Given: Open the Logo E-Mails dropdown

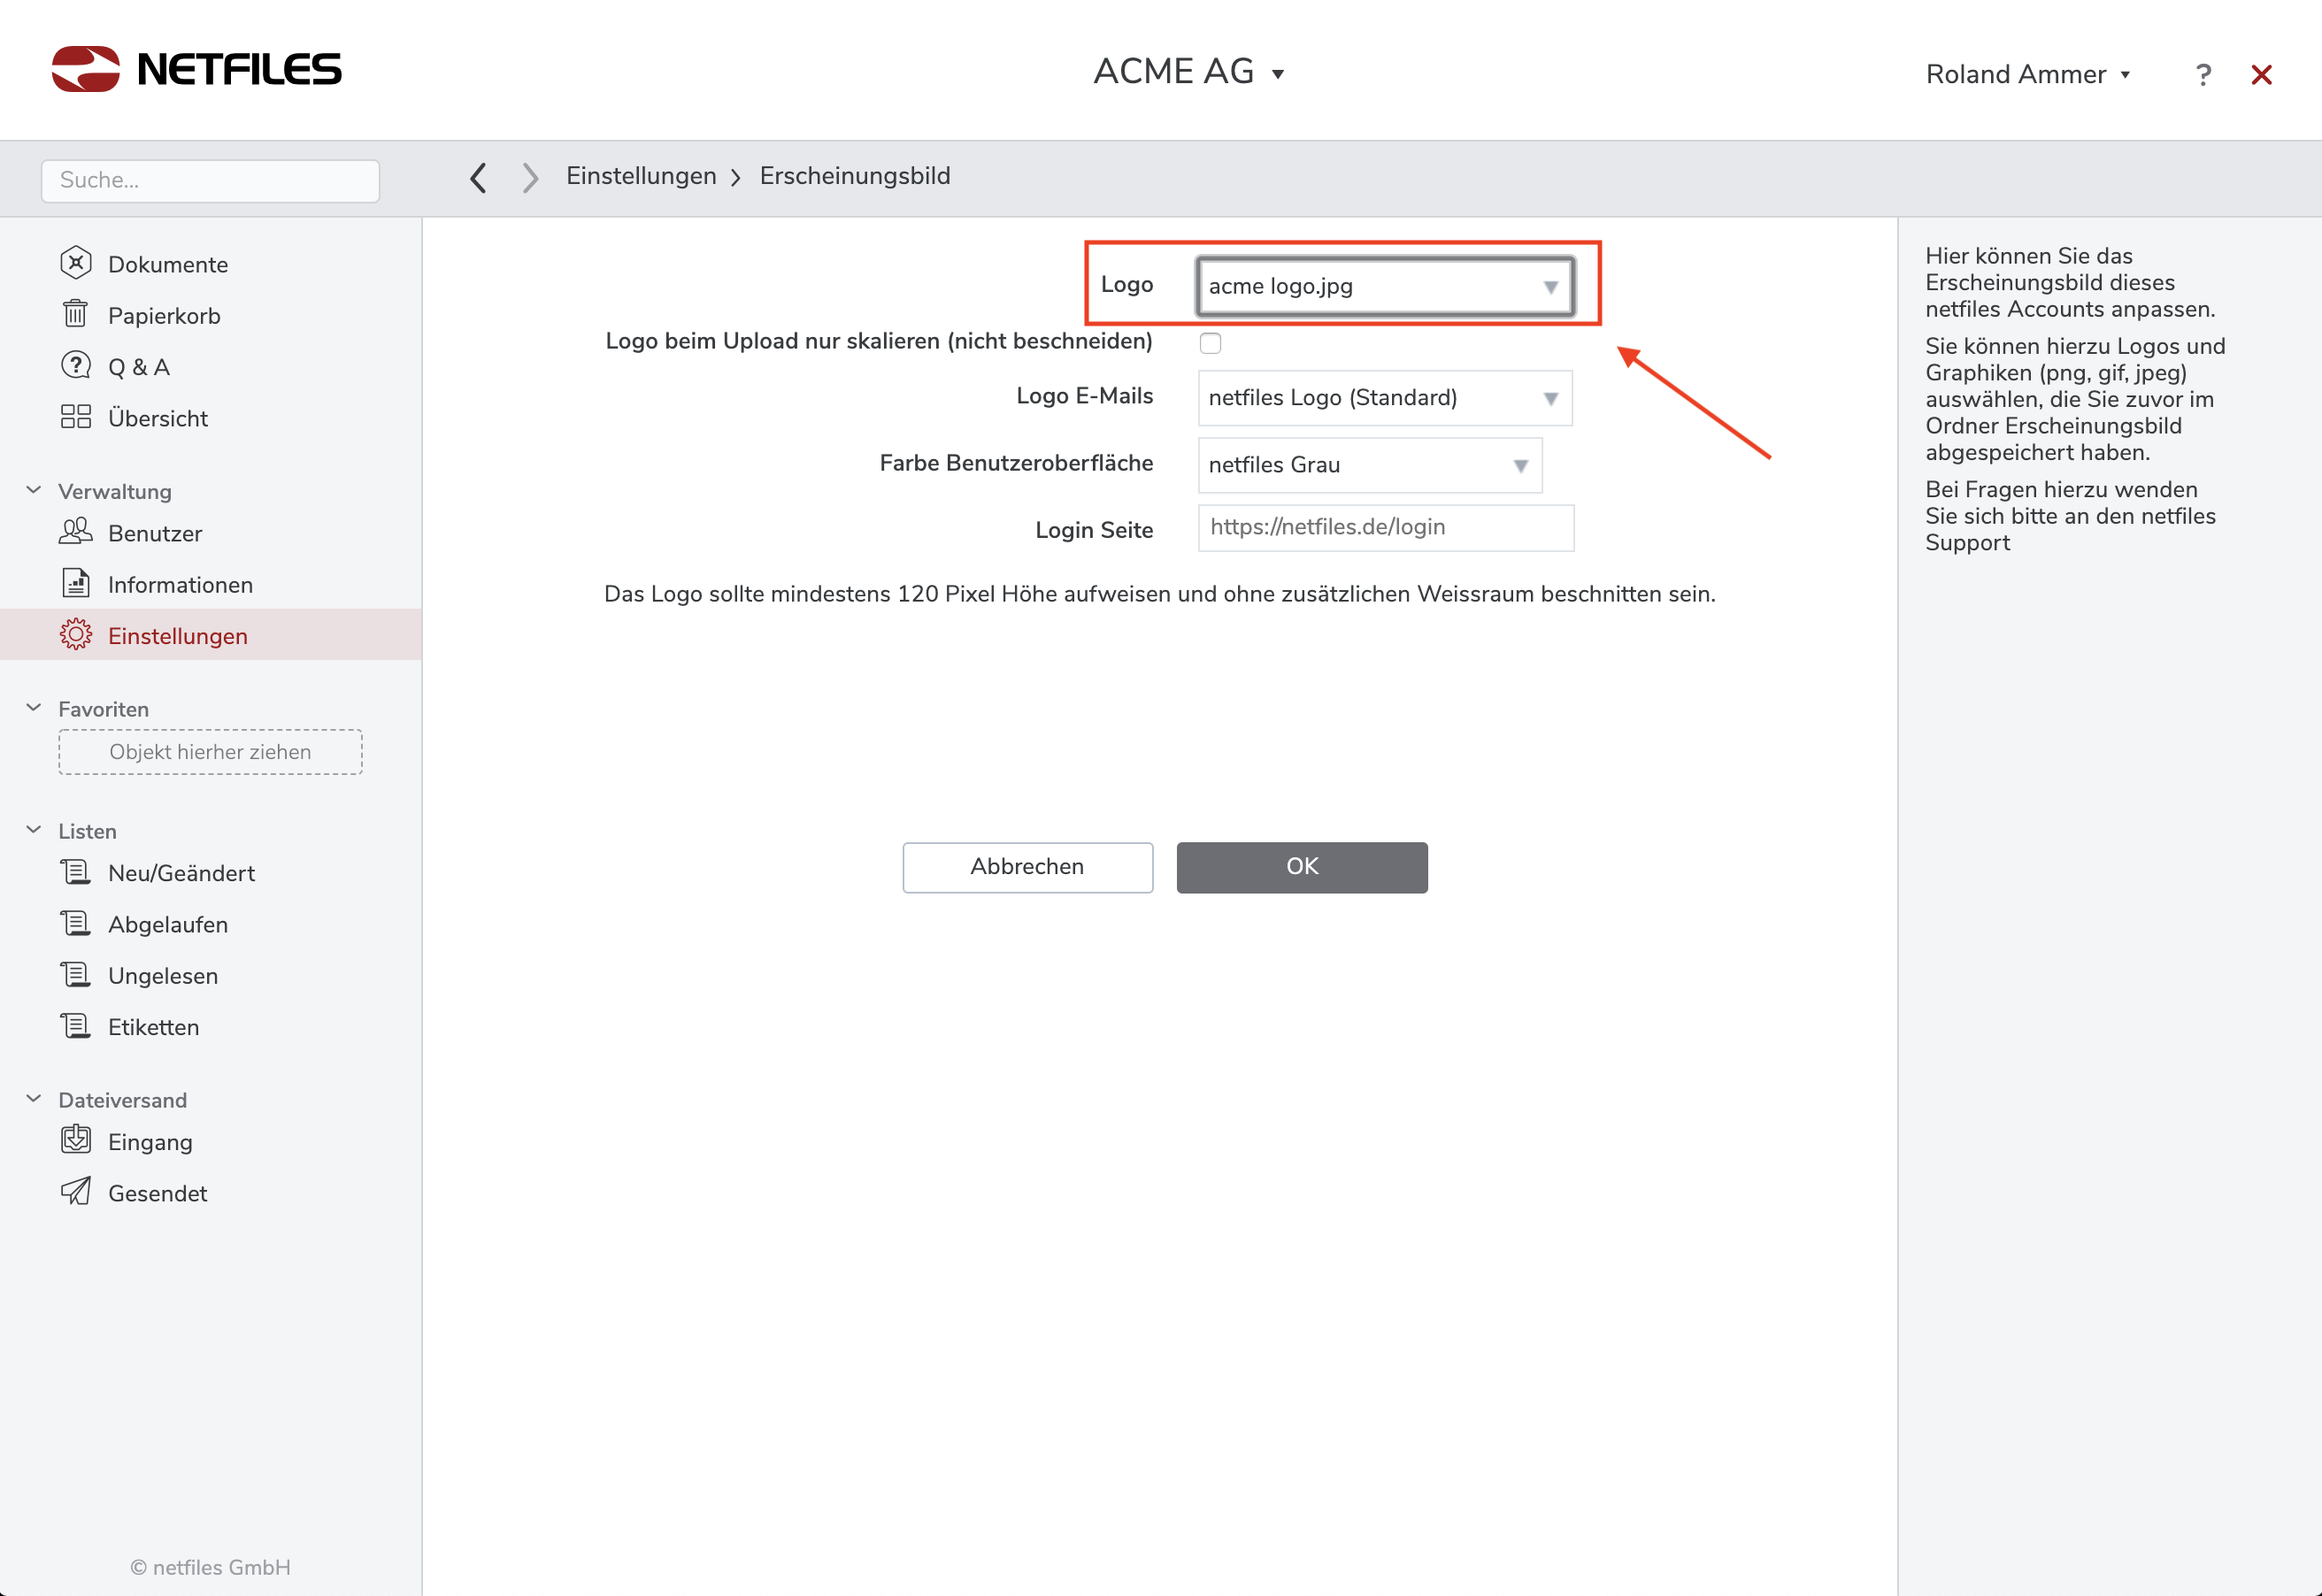Looking at the screenshot, I should 1384,398.
